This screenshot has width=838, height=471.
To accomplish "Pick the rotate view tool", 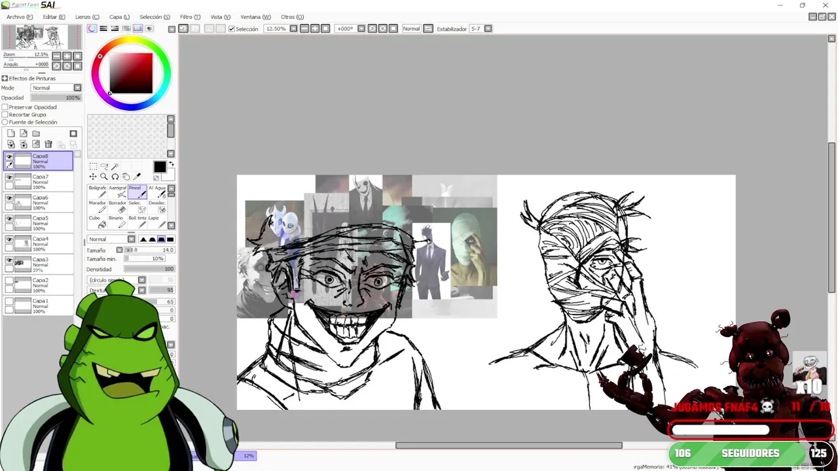I will [x=115, y=177].
